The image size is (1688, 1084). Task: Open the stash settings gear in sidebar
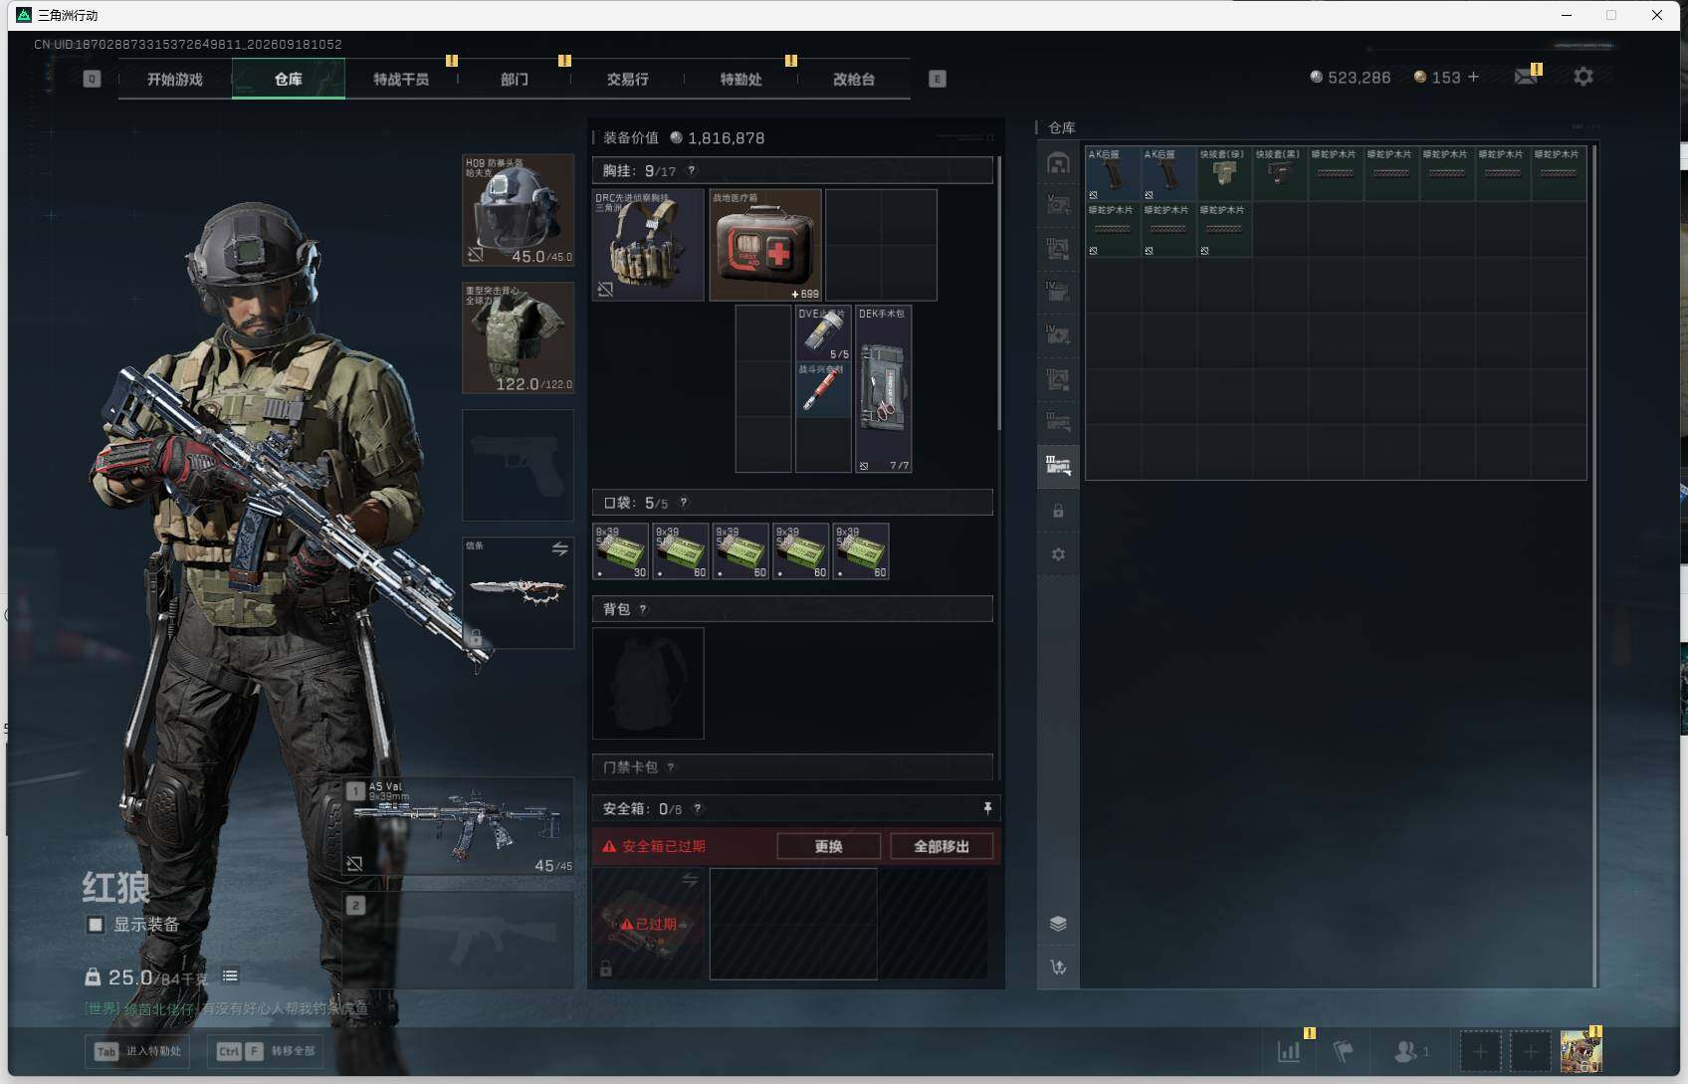pyautogui.click(x=1058, y=554)
